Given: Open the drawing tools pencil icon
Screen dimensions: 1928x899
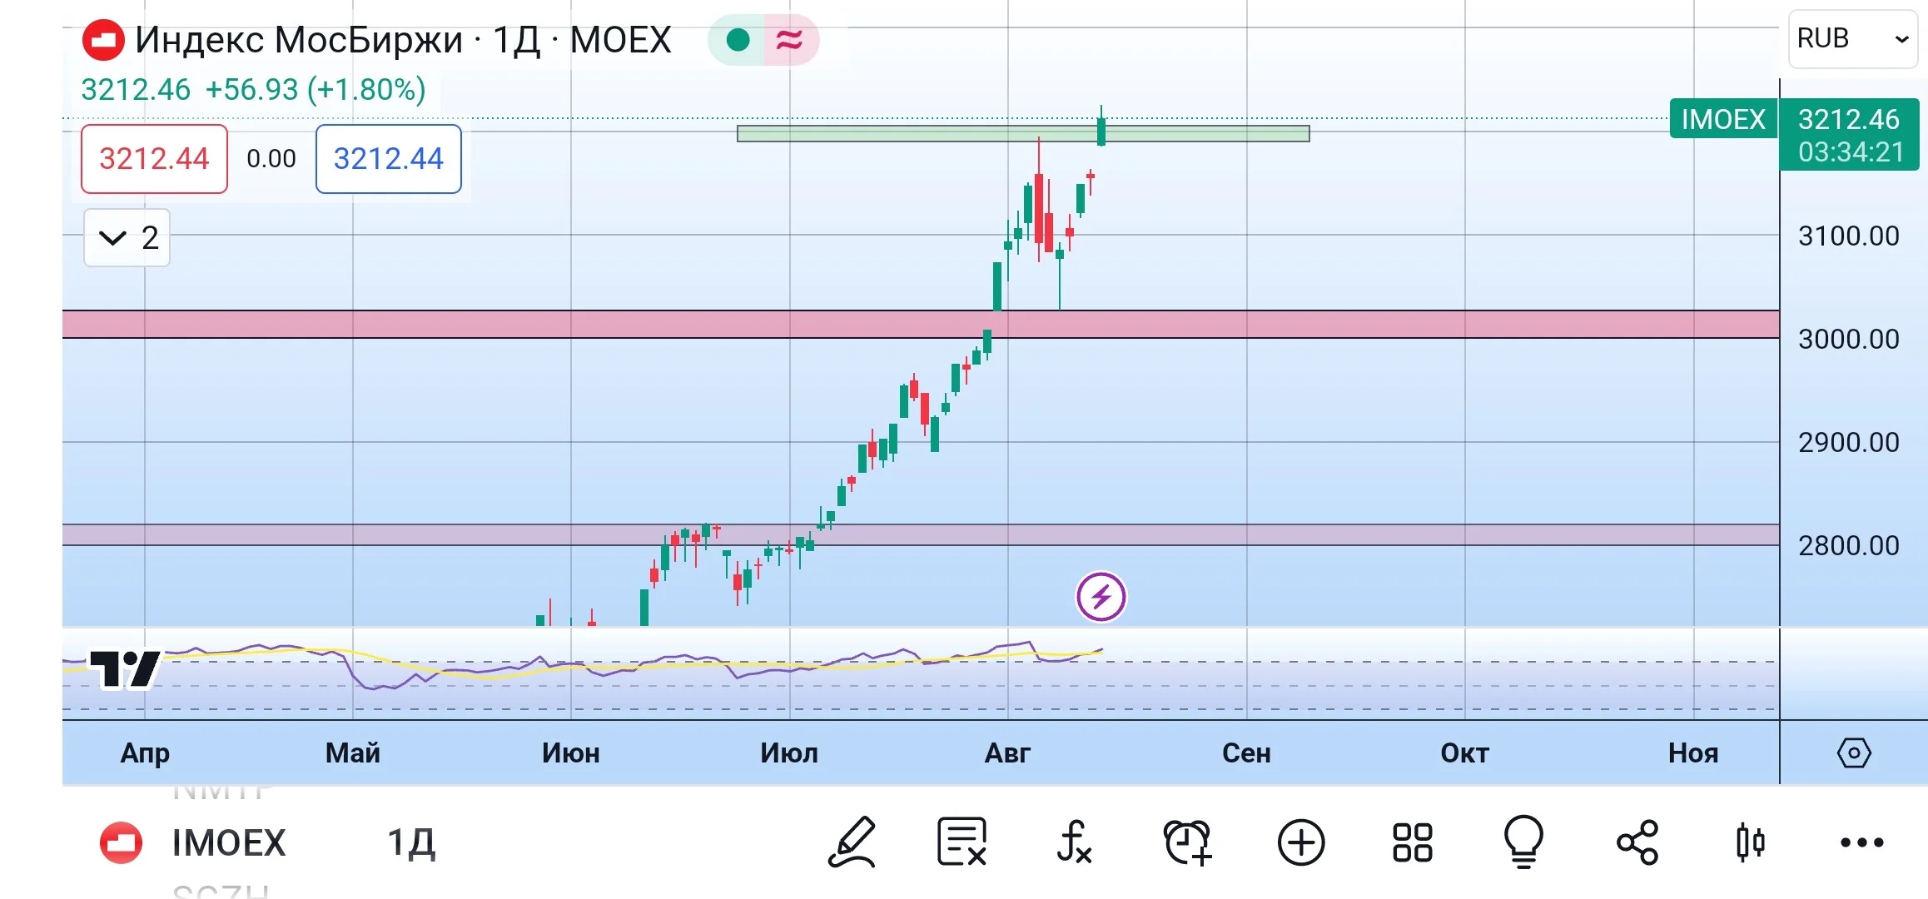Looking at the screenshot, I should (852, 842).
